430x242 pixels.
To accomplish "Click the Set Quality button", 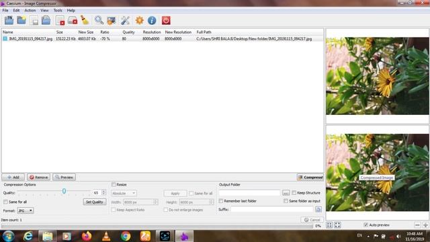I will point(95,202).
